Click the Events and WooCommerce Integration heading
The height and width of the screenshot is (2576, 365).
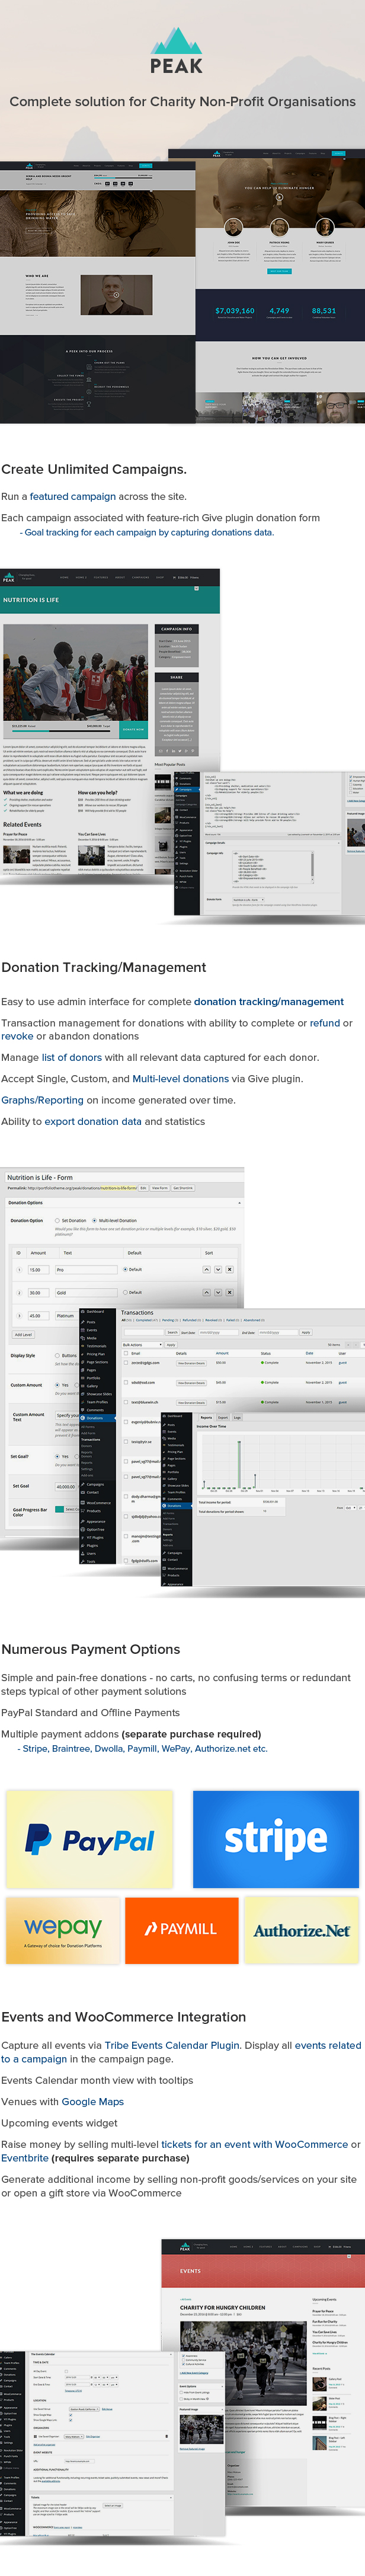123,2017
